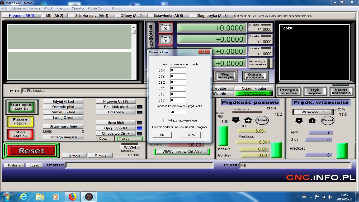Click the Mach3 taskbar icon
359x202 pixels.
[89, 196]
